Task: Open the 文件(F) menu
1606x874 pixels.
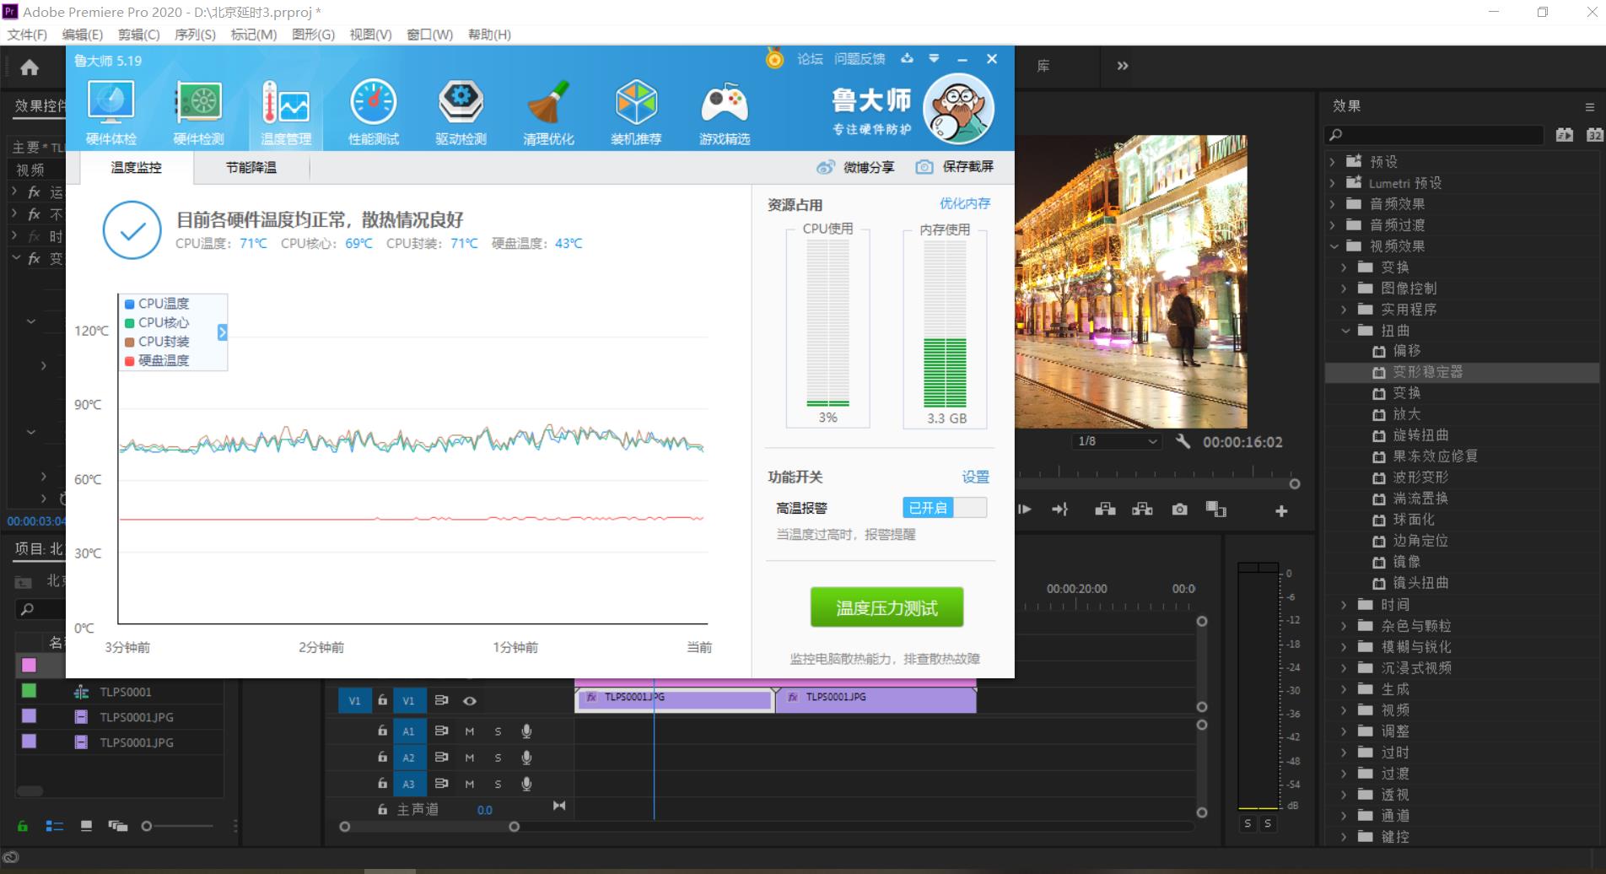Action: tap(27, 35)
